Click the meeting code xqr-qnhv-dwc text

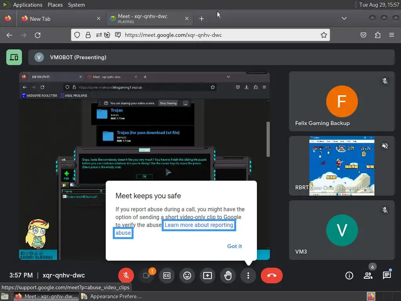(x=64, y=276)
